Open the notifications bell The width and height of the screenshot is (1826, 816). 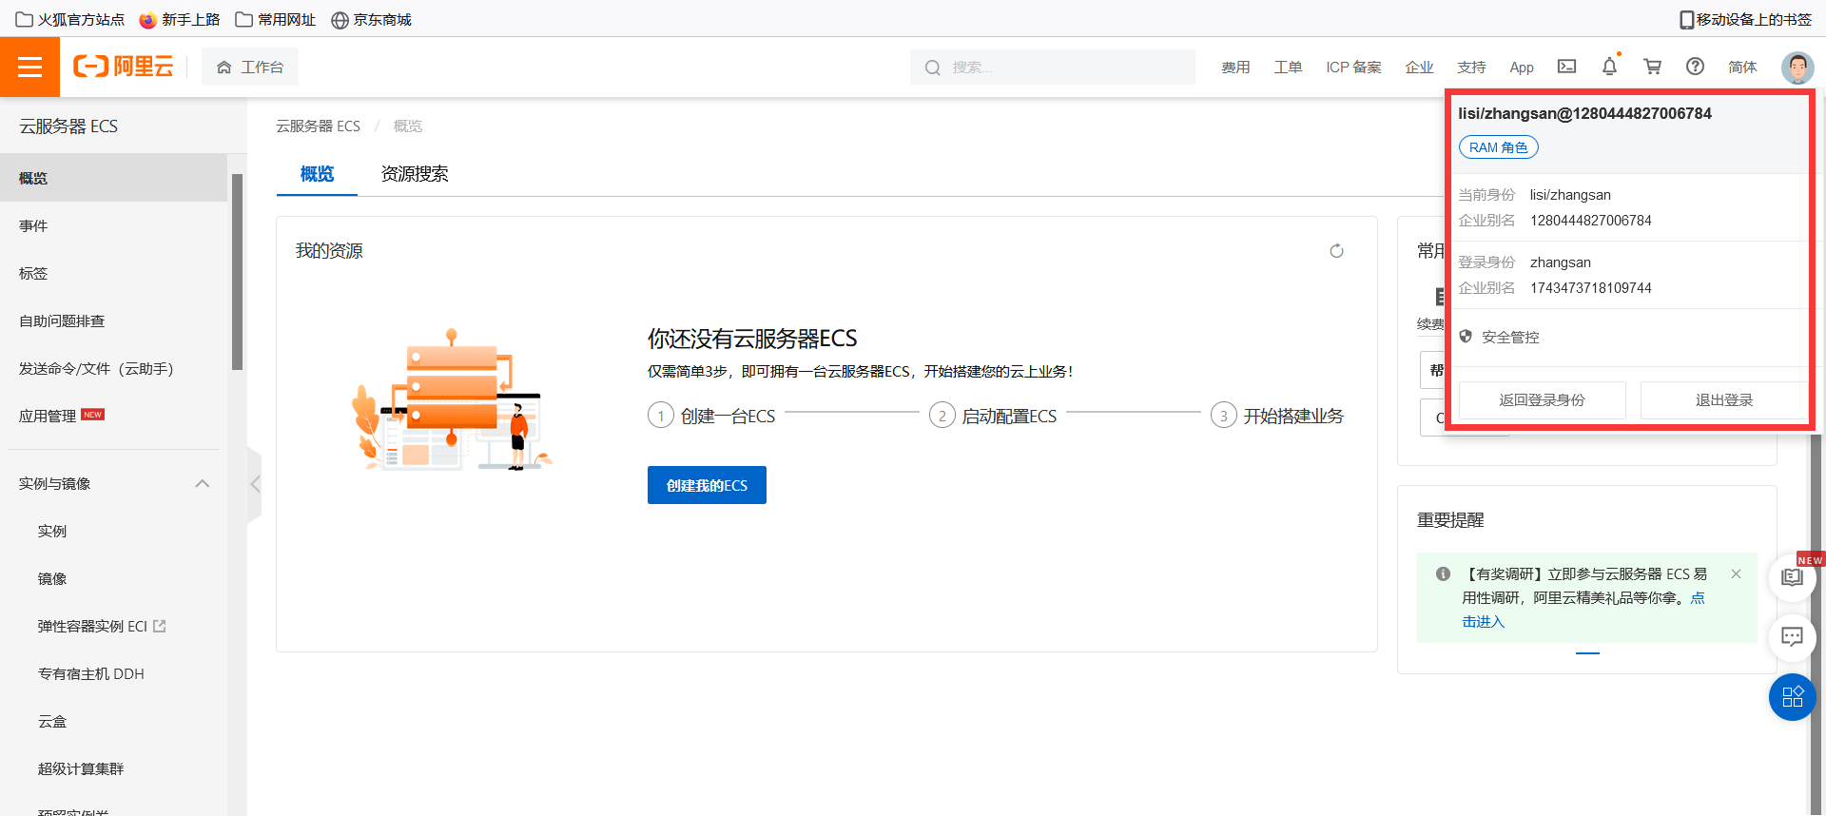click(1609, 67)
